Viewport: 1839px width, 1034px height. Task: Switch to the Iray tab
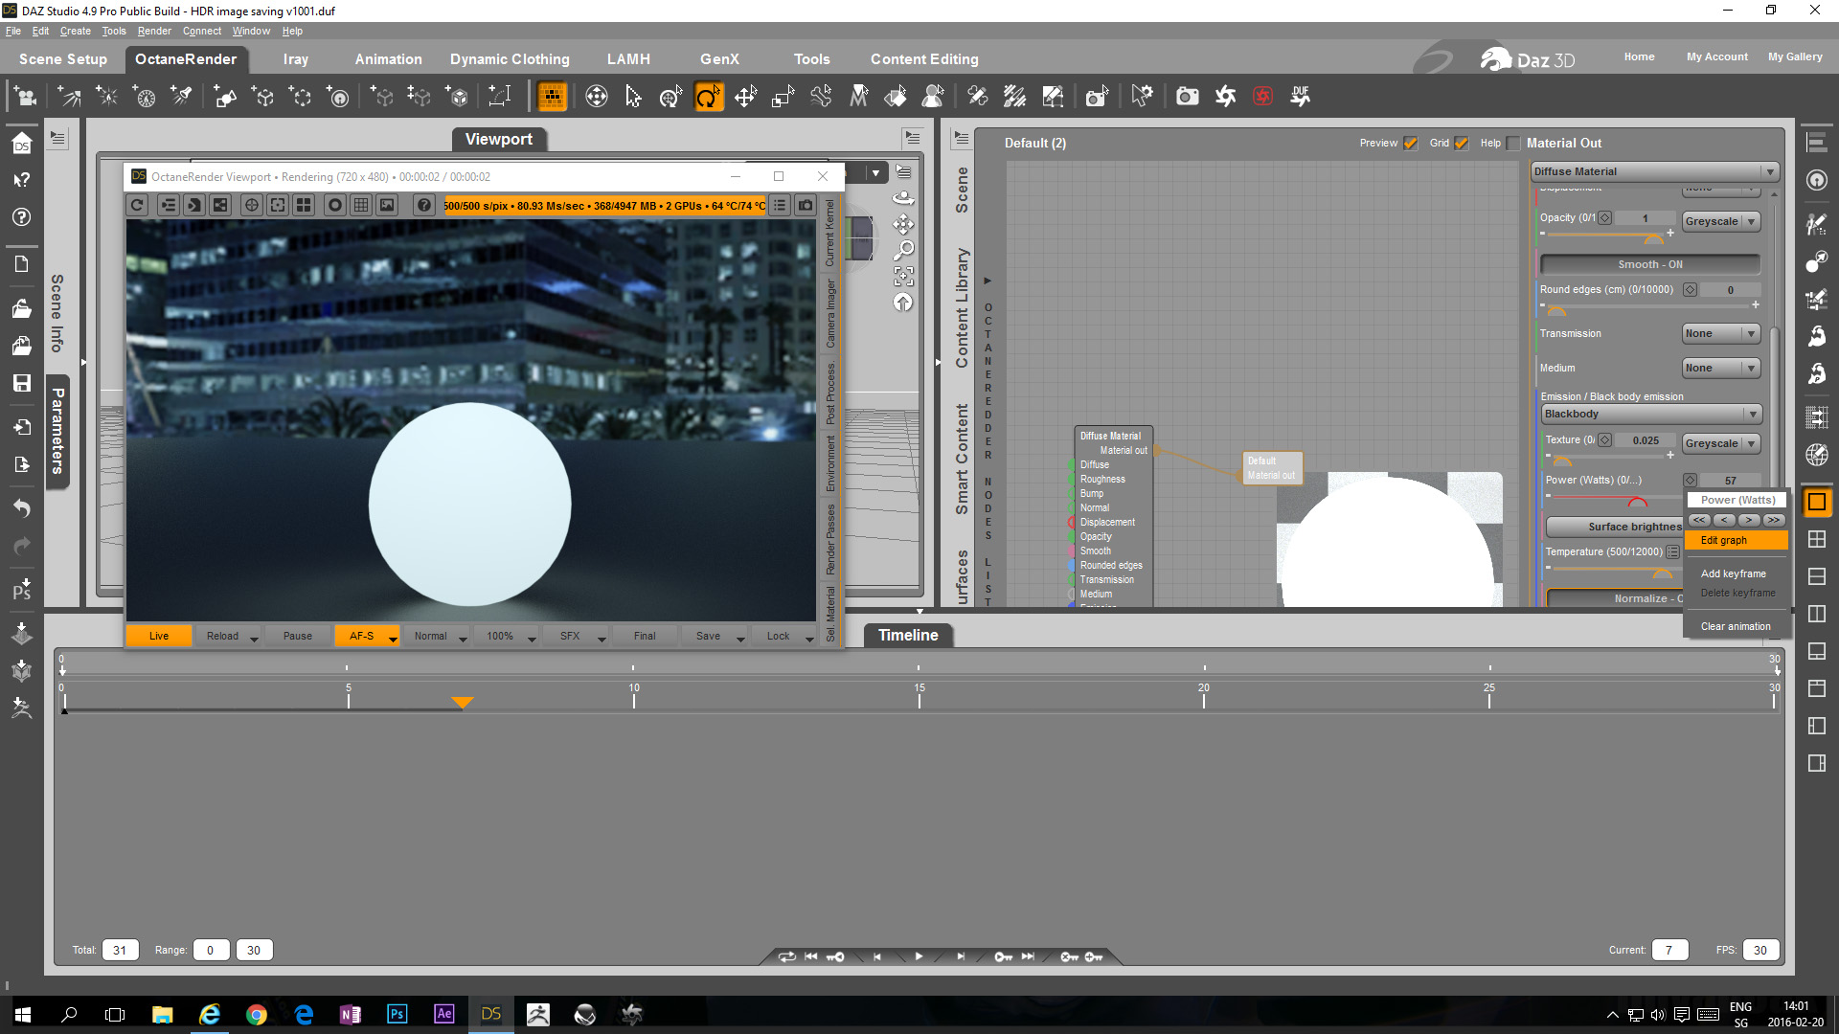(295, 59)
